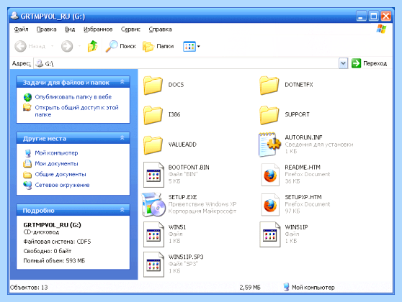Minimize the GRTMPVOL_RU window
The height and width of the screenshot is (302, 402).
[361, 16]
